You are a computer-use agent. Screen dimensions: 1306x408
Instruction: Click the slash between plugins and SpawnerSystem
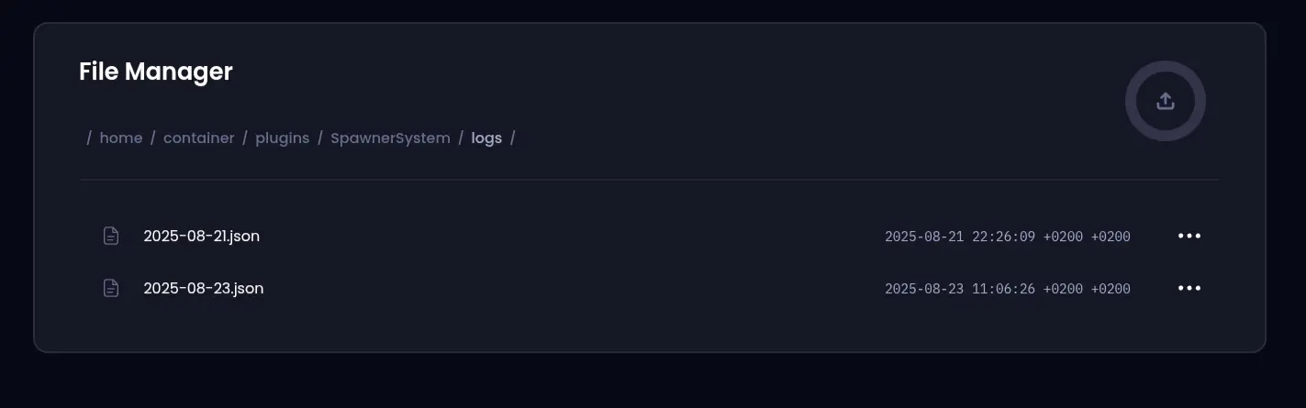pyautogui.click(x=320, y=138)
